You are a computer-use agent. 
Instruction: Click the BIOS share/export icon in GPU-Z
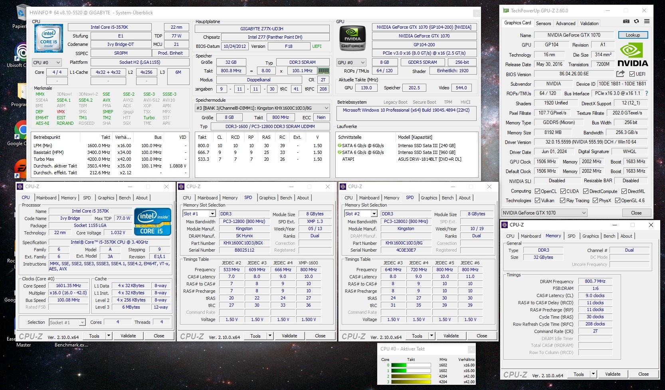click(620, 74)
